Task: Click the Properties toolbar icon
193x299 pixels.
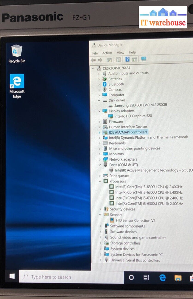Action: [118, 60]
